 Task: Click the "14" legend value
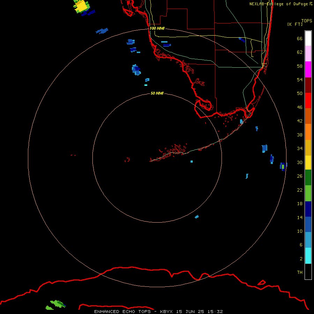click(x=300, y=217)
